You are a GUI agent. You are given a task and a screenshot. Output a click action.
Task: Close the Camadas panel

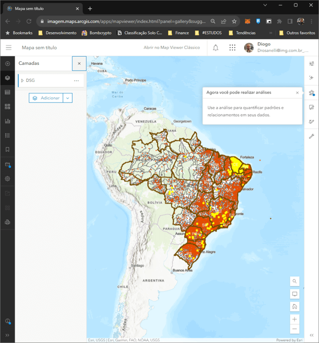(x=79, y=64)
